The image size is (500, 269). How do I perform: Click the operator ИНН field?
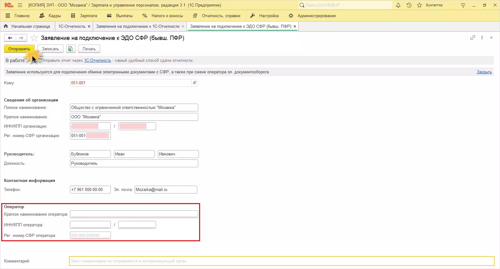click(x=90, y=225)
